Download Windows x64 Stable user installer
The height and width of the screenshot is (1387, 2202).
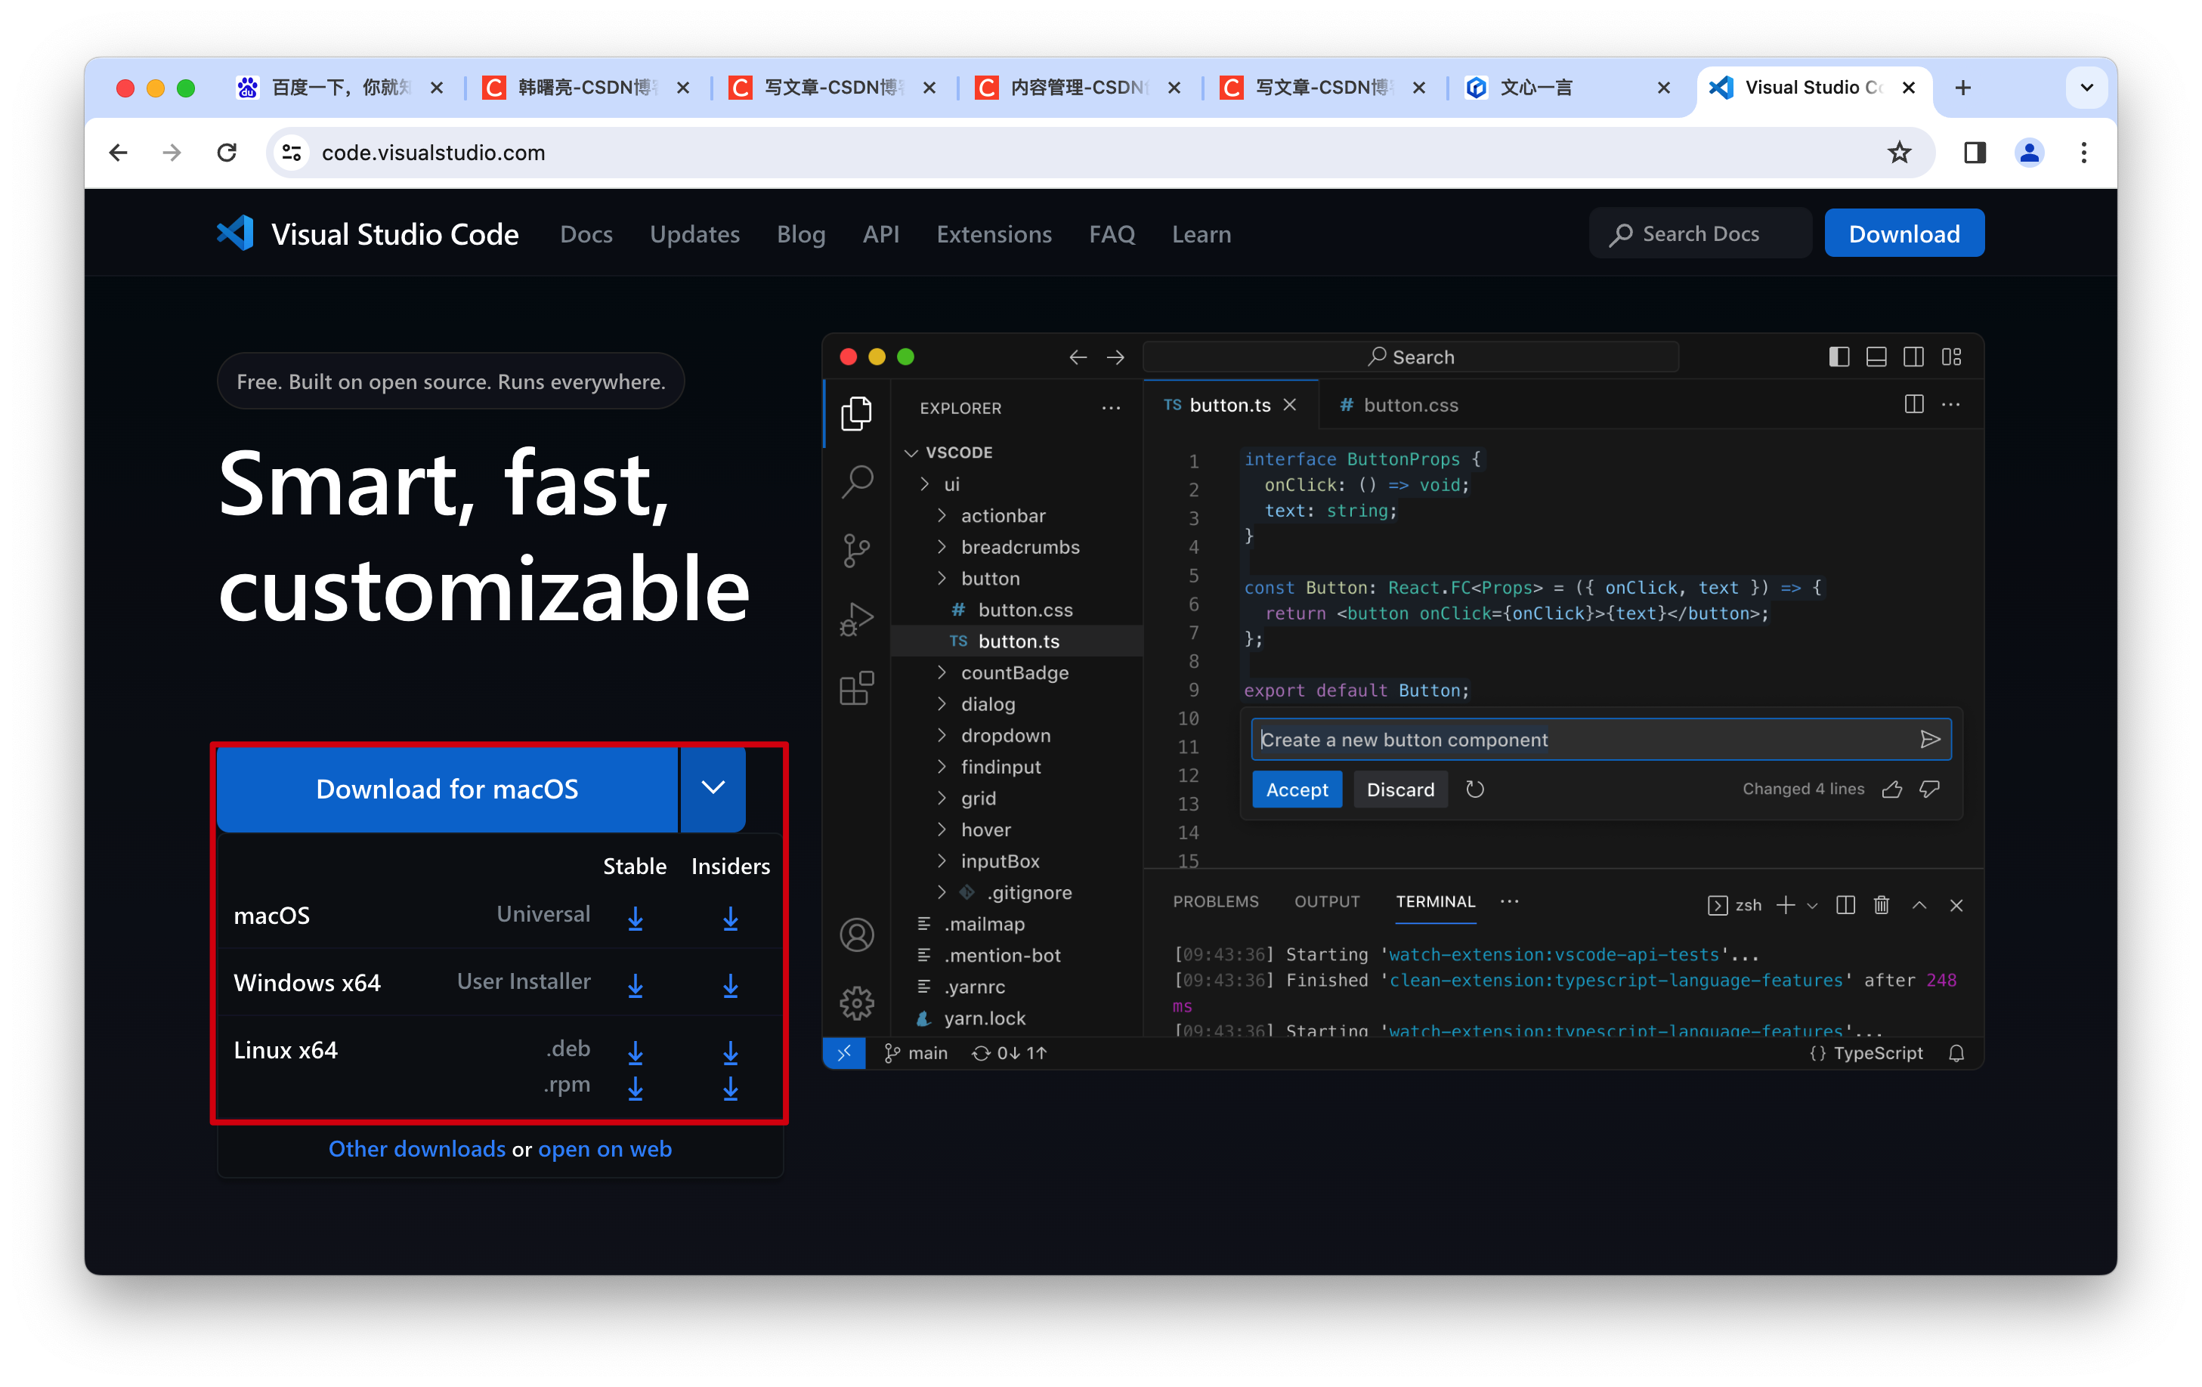coord(636,984)
